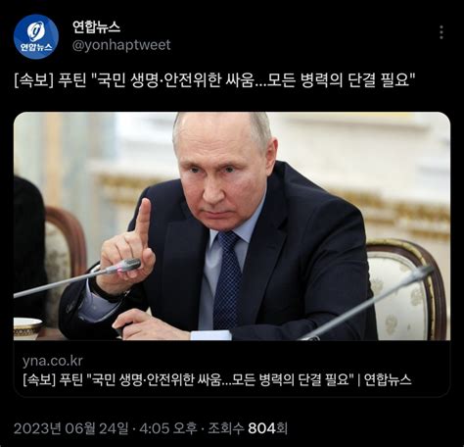
Task: Open the 2023년 06월 24일 date stamp
Action: click(x=71, y=428)
